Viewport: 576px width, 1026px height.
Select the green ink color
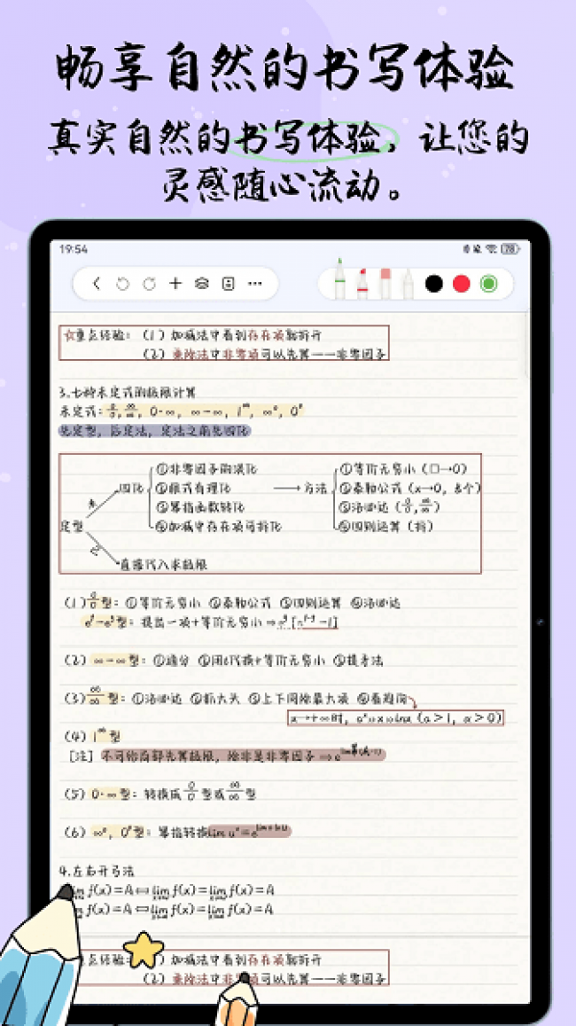[487, 284]
